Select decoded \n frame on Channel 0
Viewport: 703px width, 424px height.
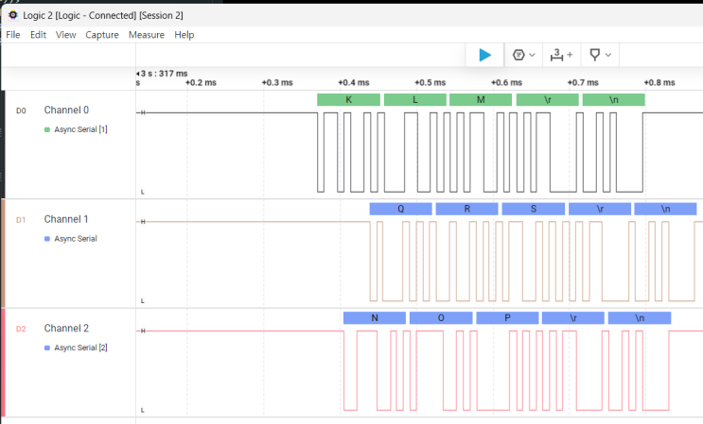tap(614, 100)
